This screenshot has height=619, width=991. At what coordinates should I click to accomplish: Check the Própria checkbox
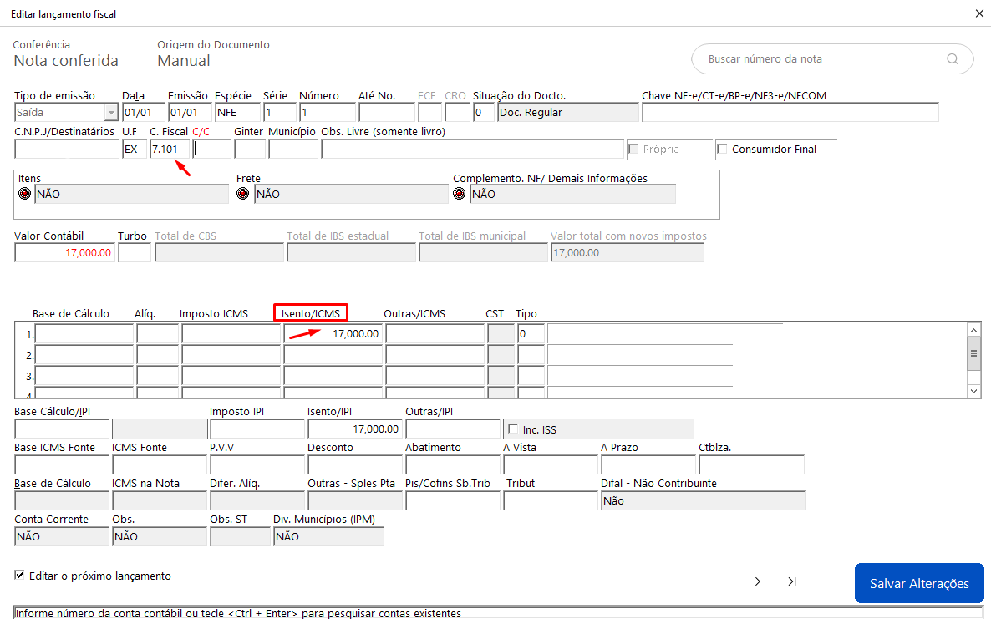point(634,149)
